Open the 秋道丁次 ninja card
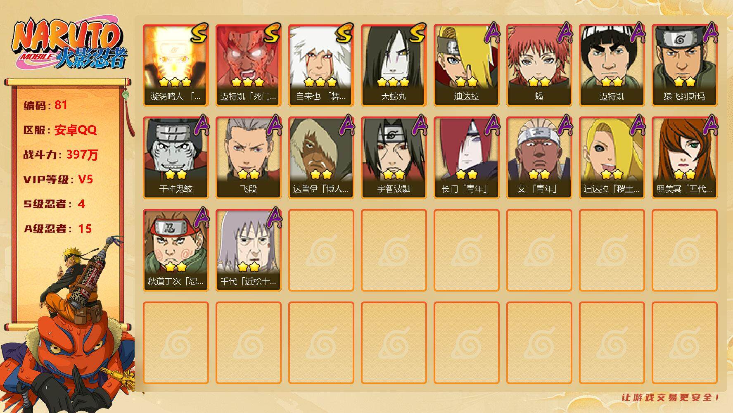The height and width of the screenshot is (413, 733). [176, 250]
